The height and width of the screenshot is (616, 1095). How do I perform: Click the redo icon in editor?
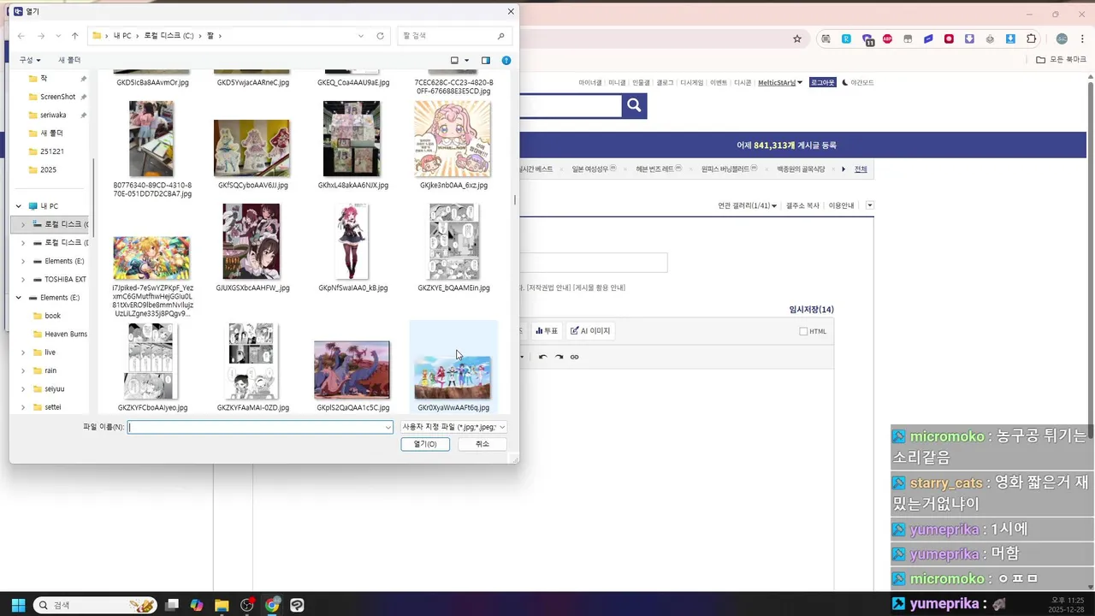[559, 357]
